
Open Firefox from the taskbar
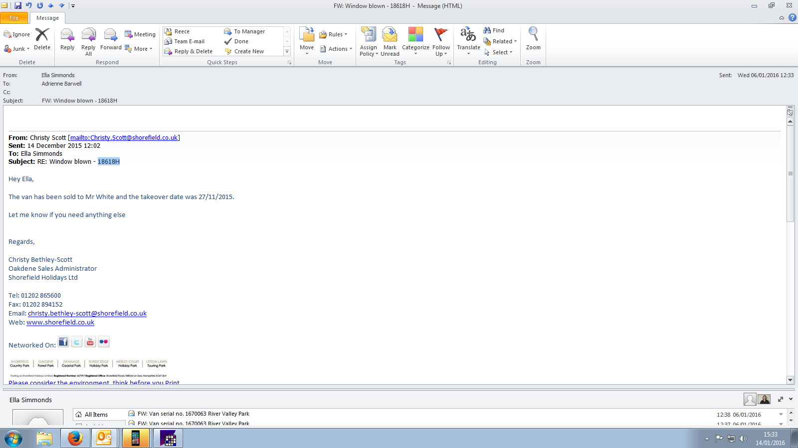pyautogui.click(x=75, y=438)
